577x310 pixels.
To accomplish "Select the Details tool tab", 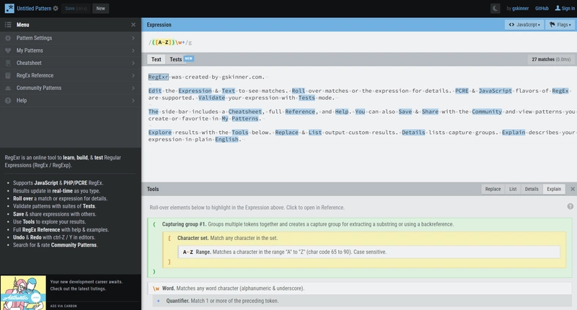I will tap(532, 189).
